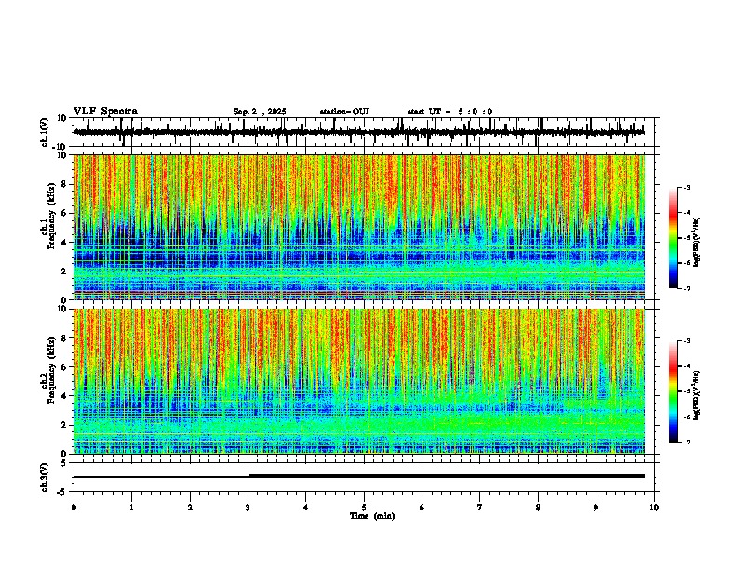
Task: Click the ch.3(V) flat trace line
Action: pyautogui.click(x=359, y=476)
